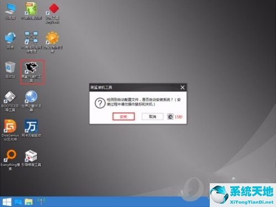
Task: Close the 黑鲨装机工具 dialog
Action: [182, 87]
